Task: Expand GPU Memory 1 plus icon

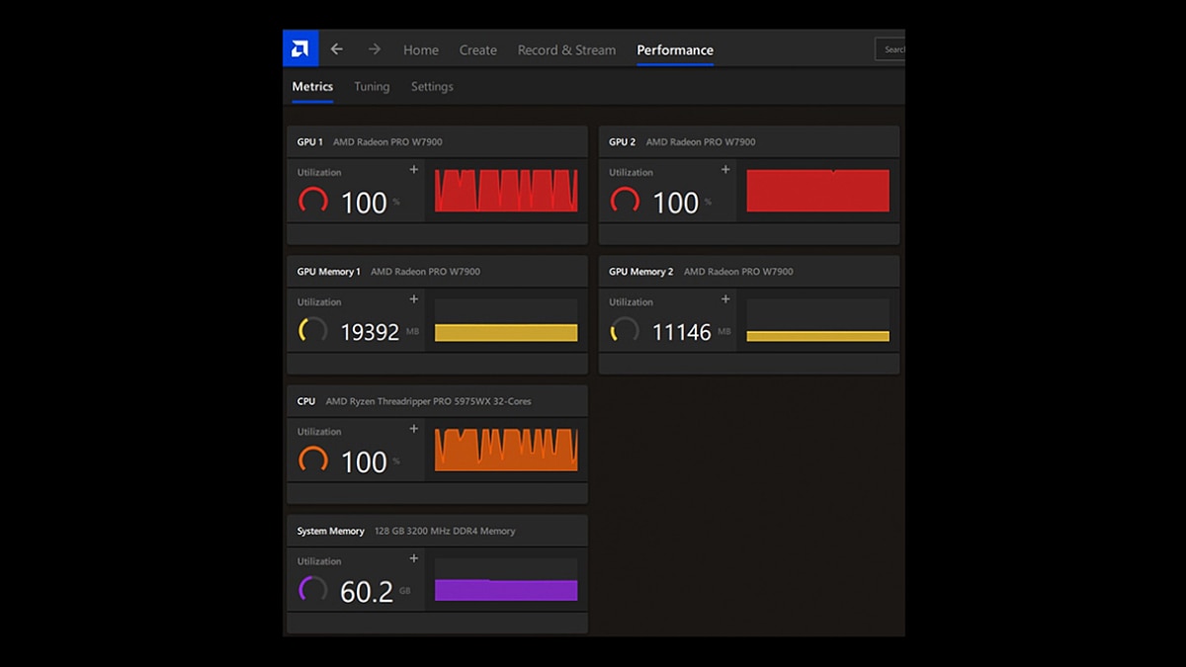Action: pyautogui.click(x=414, y=299)
